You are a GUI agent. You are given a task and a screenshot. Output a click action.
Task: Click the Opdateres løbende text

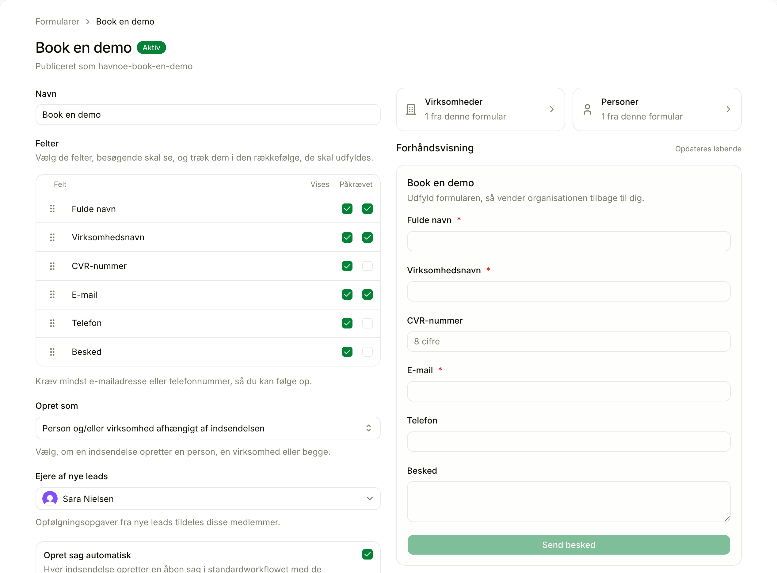(x=708, y=149)
